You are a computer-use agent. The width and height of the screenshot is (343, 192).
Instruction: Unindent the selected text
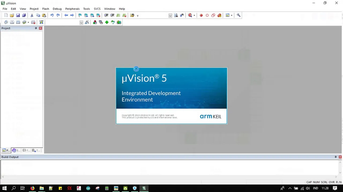(x=112, y=15)
